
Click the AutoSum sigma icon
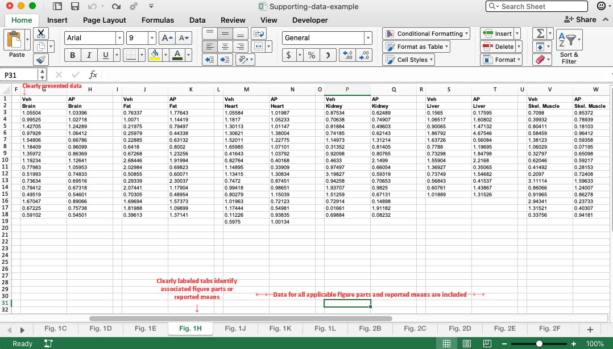(x=540, y=33)
